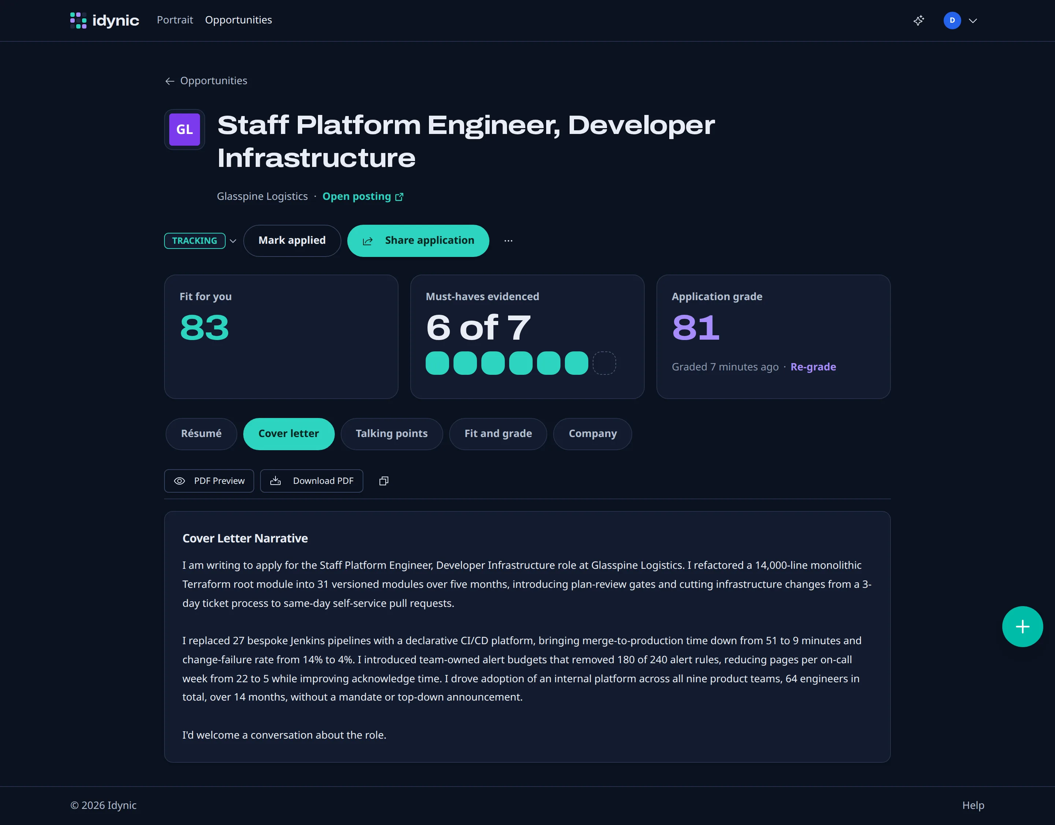This screenshot has width=1055, height=825.
Task: Click the '6 of 7' must-haves value
Action: (478, 328)
